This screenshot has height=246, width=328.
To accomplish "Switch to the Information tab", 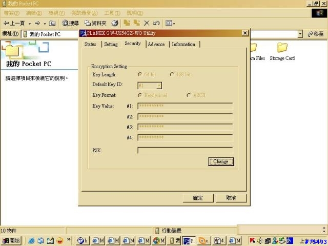I will tap(183, 45).
